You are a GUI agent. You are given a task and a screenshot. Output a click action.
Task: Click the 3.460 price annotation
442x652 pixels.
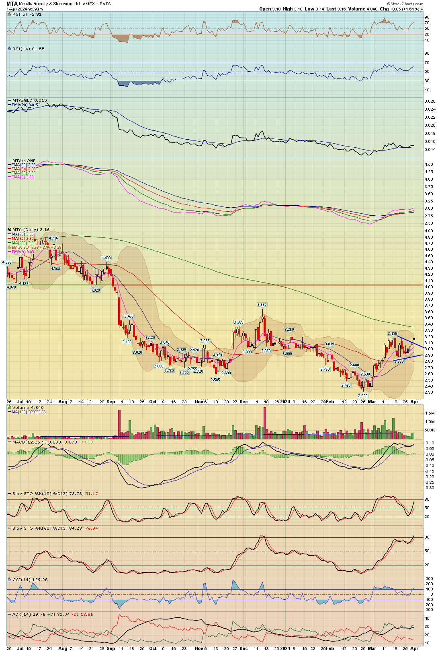[x=129, y=316]
